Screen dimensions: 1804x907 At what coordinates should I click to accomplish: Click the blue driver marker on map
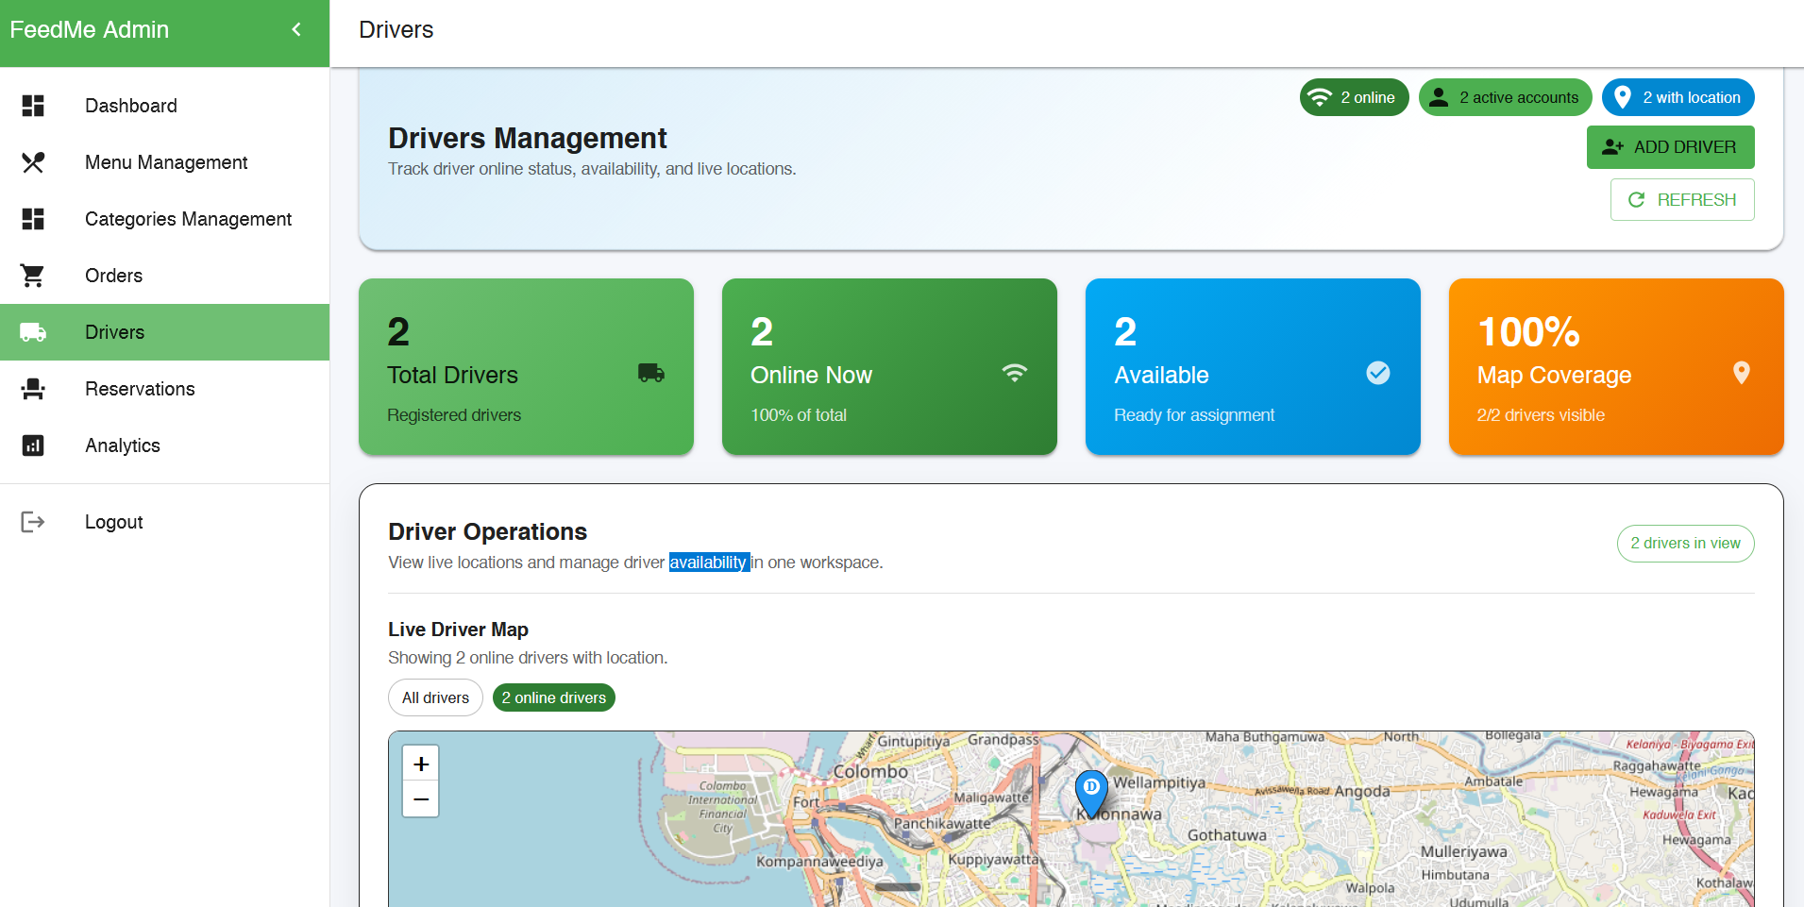[x=1091, y=791]
